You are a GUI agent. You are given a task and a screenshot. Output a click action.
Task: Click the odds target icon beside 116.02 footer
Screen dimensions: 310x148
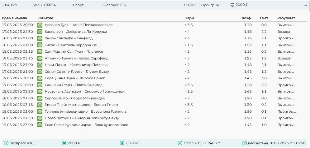122,143
